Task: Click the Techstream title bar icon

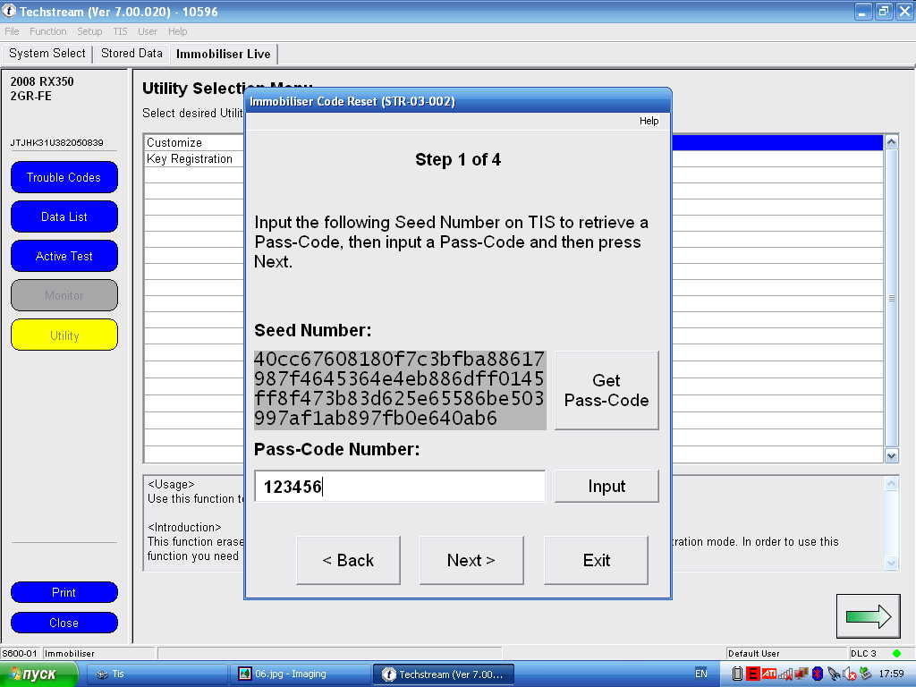Action: (9, 11)
